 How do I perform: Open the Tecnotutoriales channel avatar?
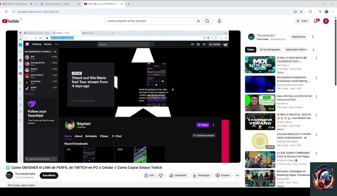[x=9, y=175]
